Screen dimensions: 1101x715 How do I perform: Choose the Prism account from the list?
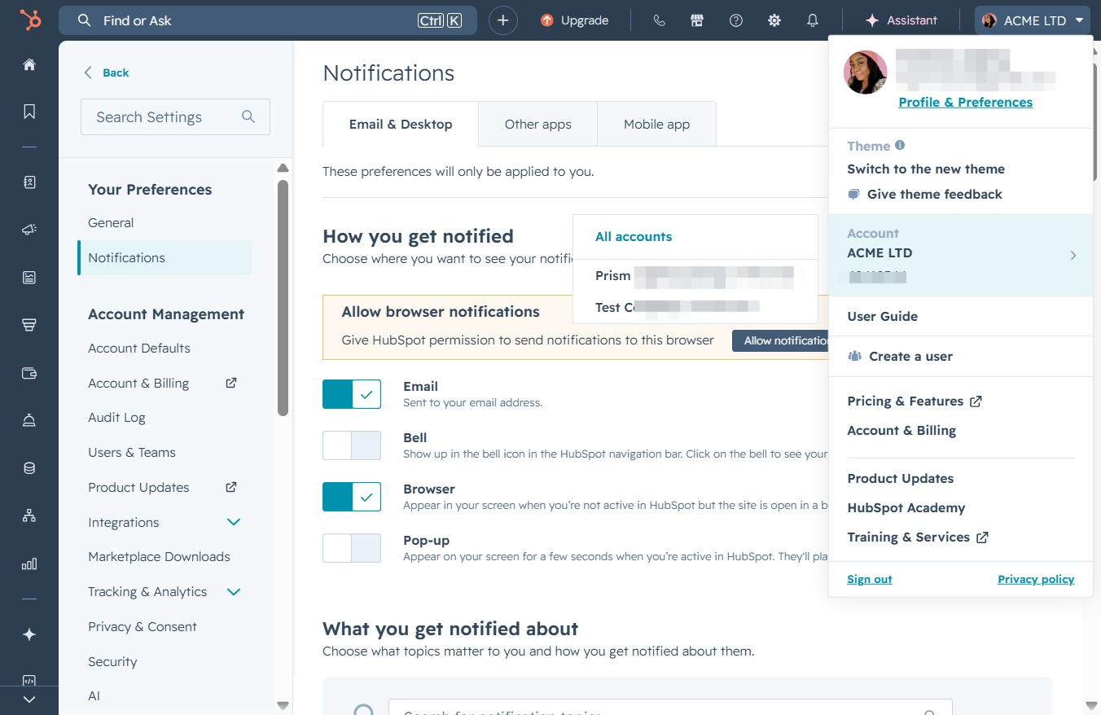click(695, 276)
